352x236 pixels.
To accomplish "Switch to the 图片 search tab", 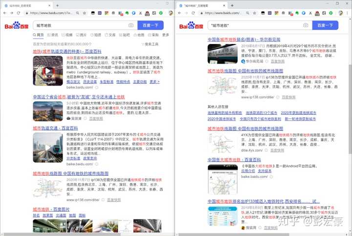I will [x=81, y=35].
